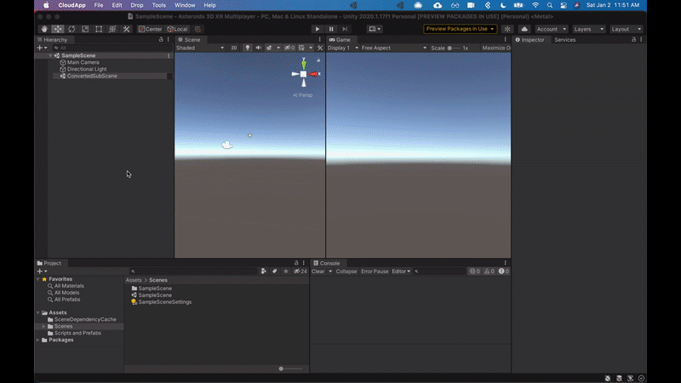Select the Scale tool

point(85,29)
